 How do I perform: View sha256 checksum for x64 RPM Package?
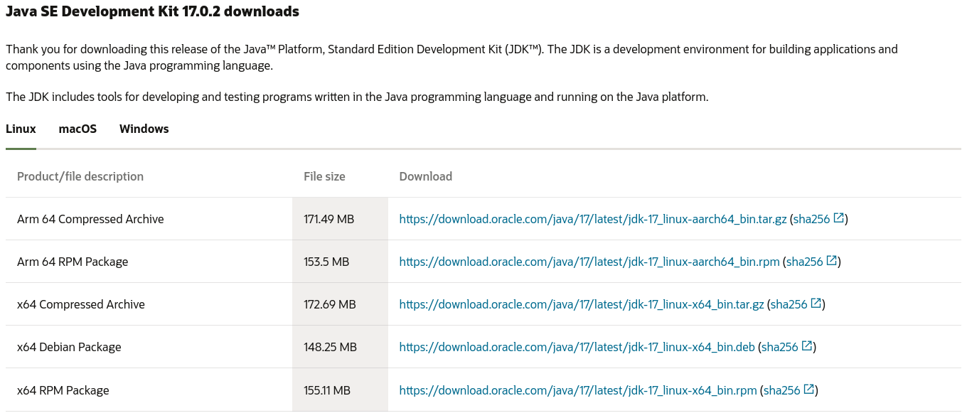782,391
